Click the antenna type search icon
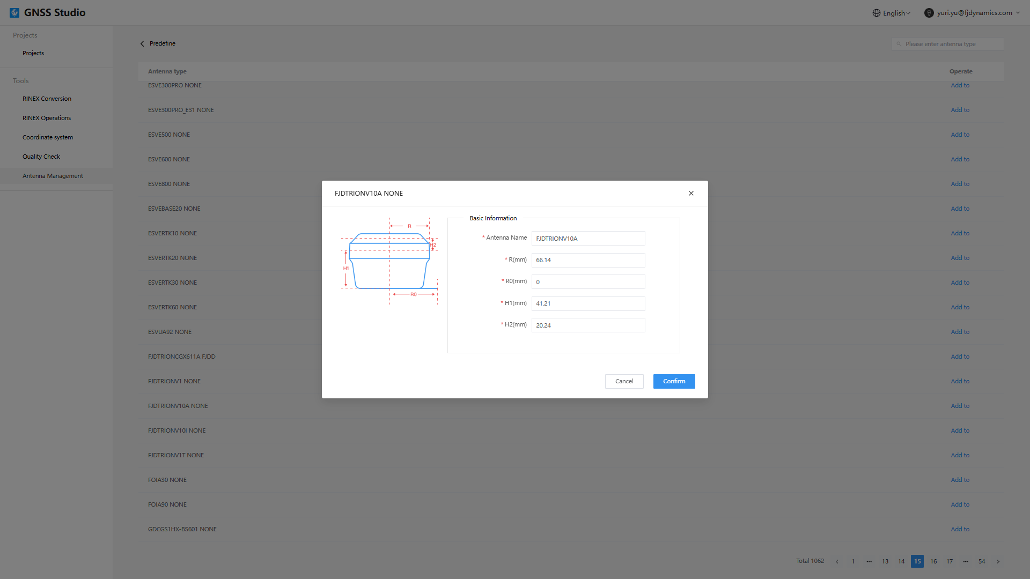The height and width of the screenshot is (579, 1030). (899, 44)
